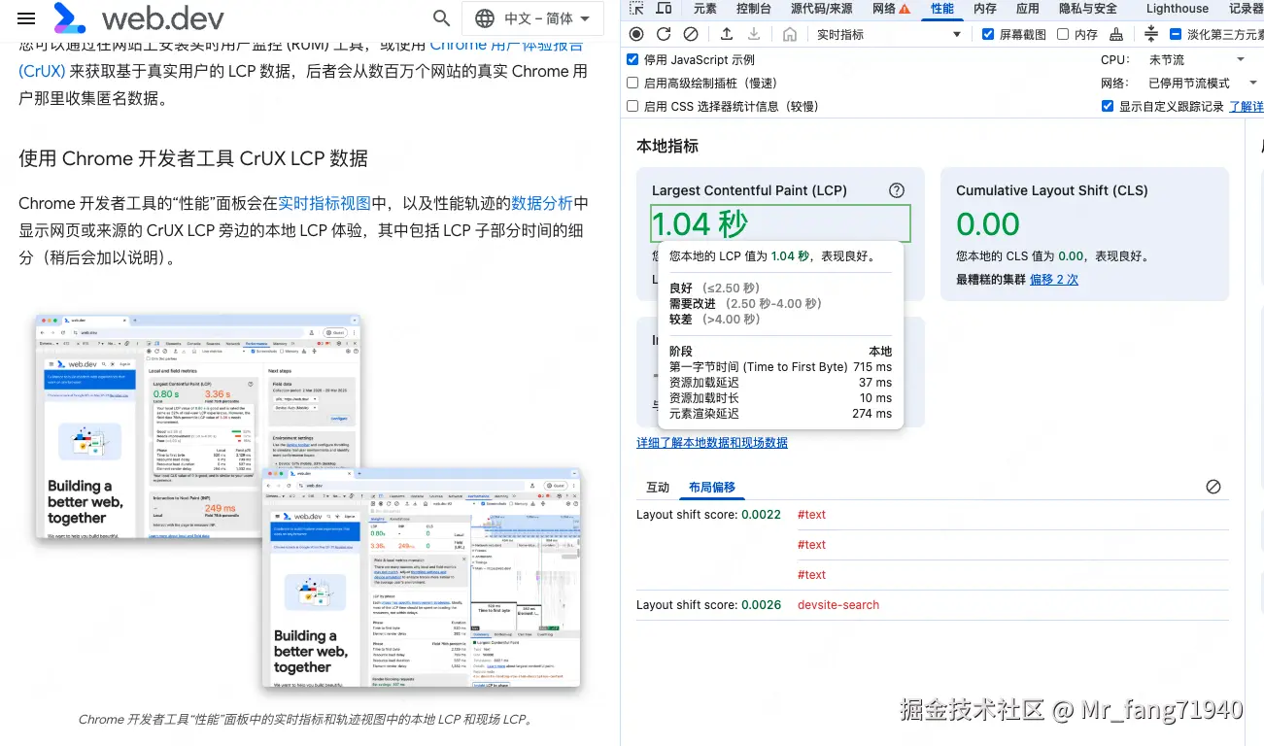Open the 中文 - 简体 language selector

coord(532,17)
